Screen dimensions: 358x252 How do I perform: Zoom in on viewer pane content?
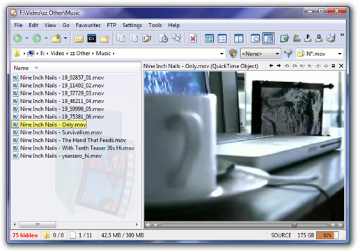[x=302, y=66]
